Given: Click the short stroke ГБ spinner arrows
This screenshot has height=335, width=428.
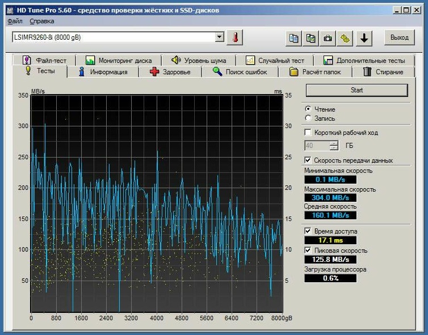Looking at the screenshot, I should (334, 146).
